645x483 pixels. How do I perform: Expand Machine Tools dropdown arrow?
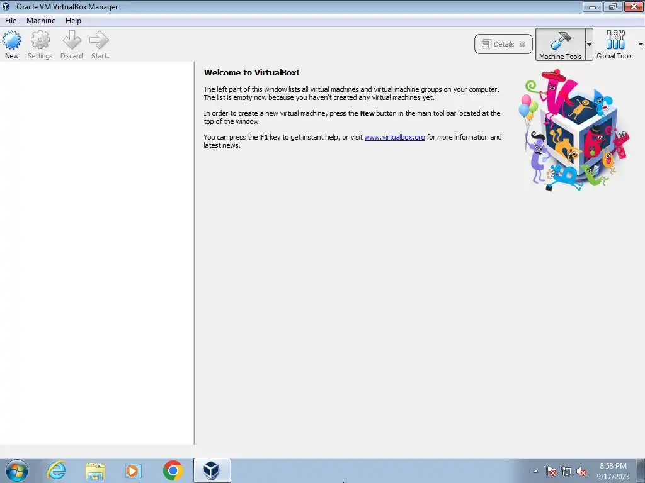tap(589, 45)
